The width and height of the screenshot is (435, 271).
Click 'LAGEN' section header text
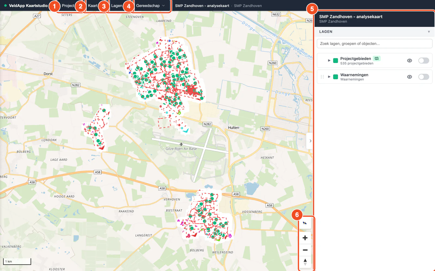(x=326, y=32)
